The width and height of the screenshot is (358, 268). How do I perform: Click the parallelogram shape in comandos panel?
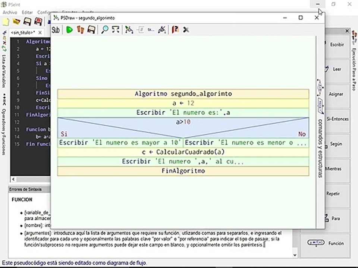tap(321, 106)
